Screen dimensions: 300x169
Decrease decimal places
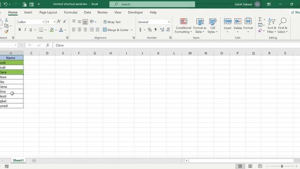tap(168, 30)
